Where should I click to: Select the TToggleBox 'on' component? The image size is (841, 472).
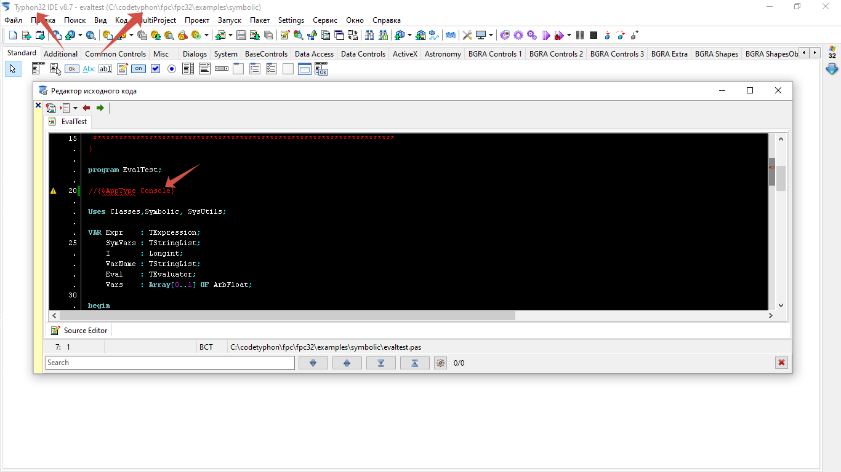(139, 69)
